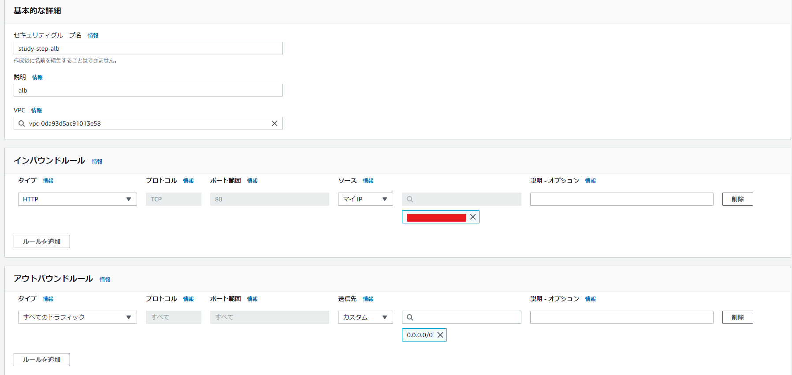Click the disabled inbound source search field
The height and width of the screenshot is (375, 792).
point(461,199)
